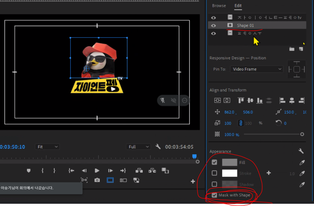Click the Mark Out bracket icon

click(54, 171)
